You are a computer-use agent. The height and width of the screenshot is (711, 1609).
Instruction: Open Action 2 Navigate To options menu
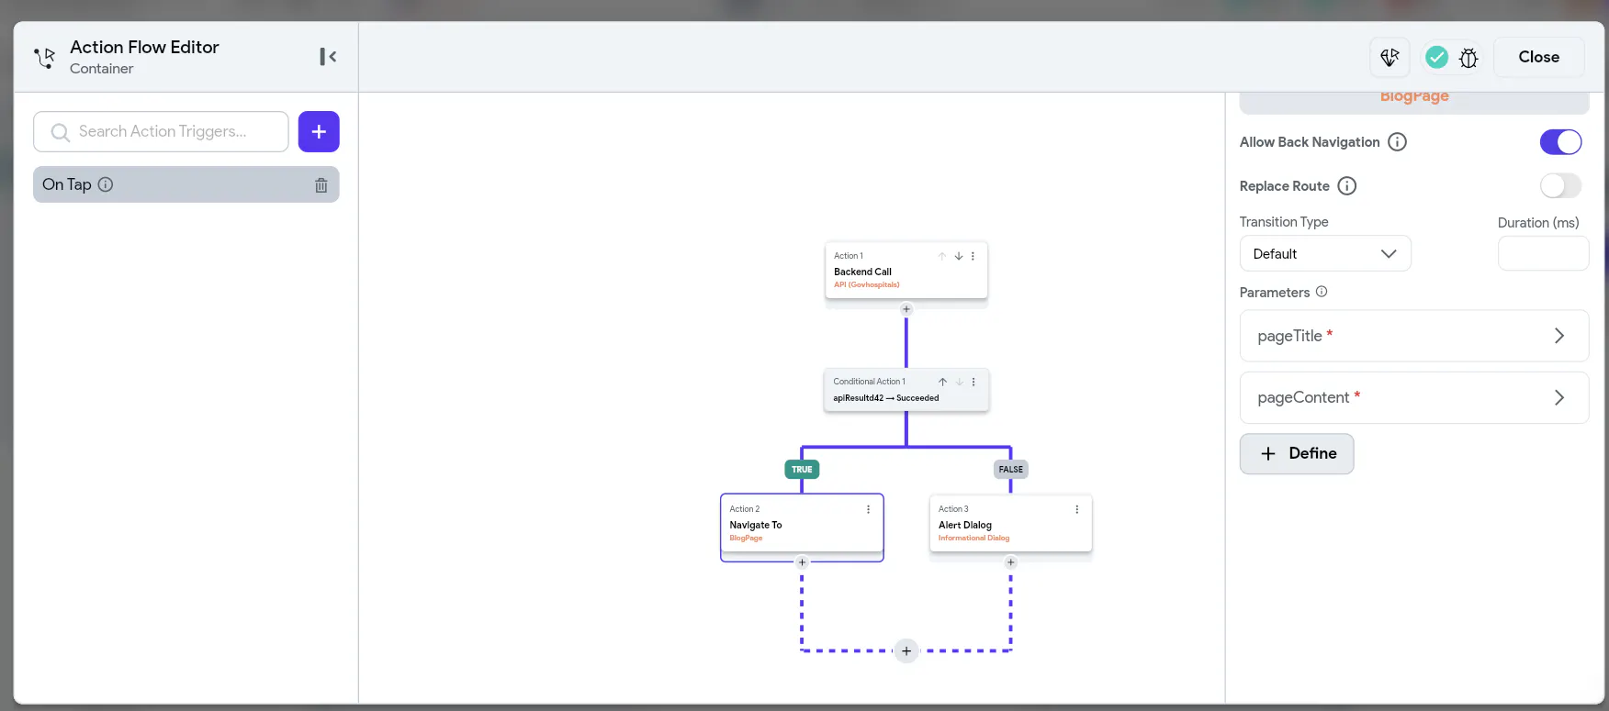pyautogui.click(x=869, y=509)
